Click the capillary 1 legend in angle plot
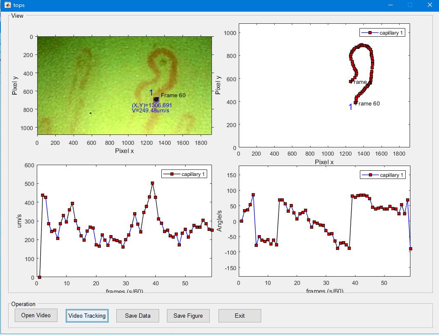The image size is (439, 335). point(383,175)
